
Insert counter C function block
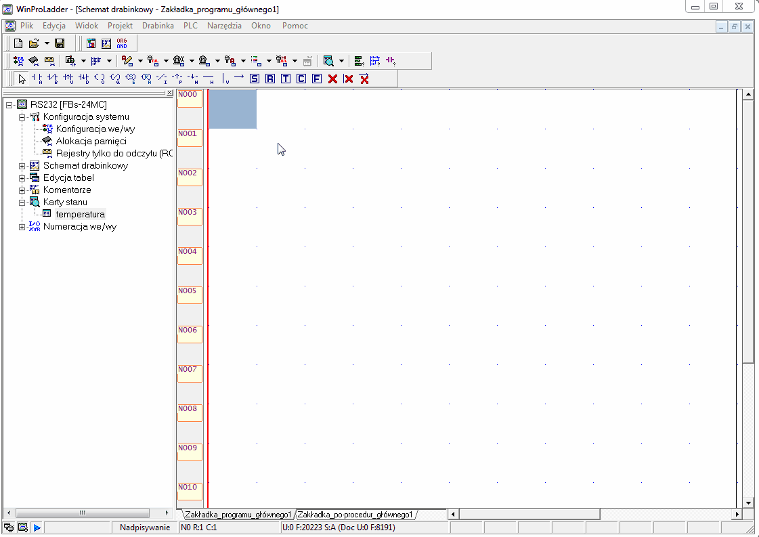(x=301, y=79)
